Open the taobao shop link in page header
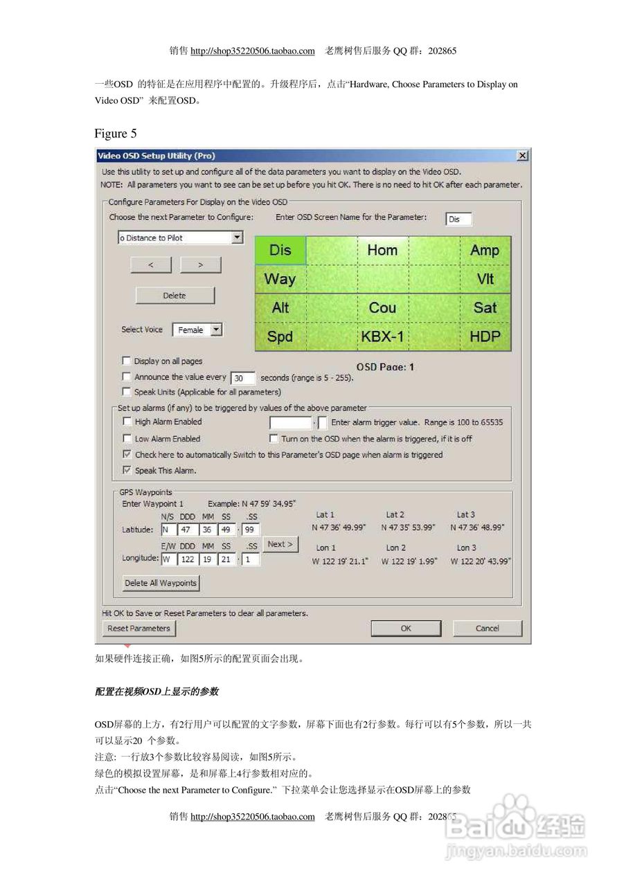The image size is (626, 886). coord(253,51)
